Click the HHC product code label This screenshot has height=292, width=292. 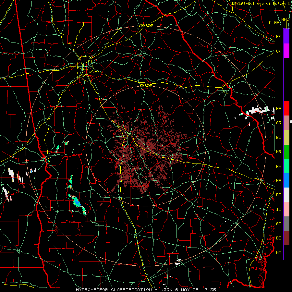(x=285, y=19)
